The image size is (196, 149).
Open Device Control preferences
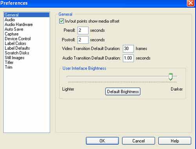point(18,39)
